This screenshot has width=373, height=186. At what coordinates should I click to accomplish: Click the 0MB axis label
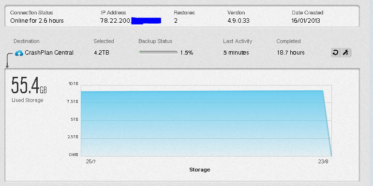click(74, 155)
